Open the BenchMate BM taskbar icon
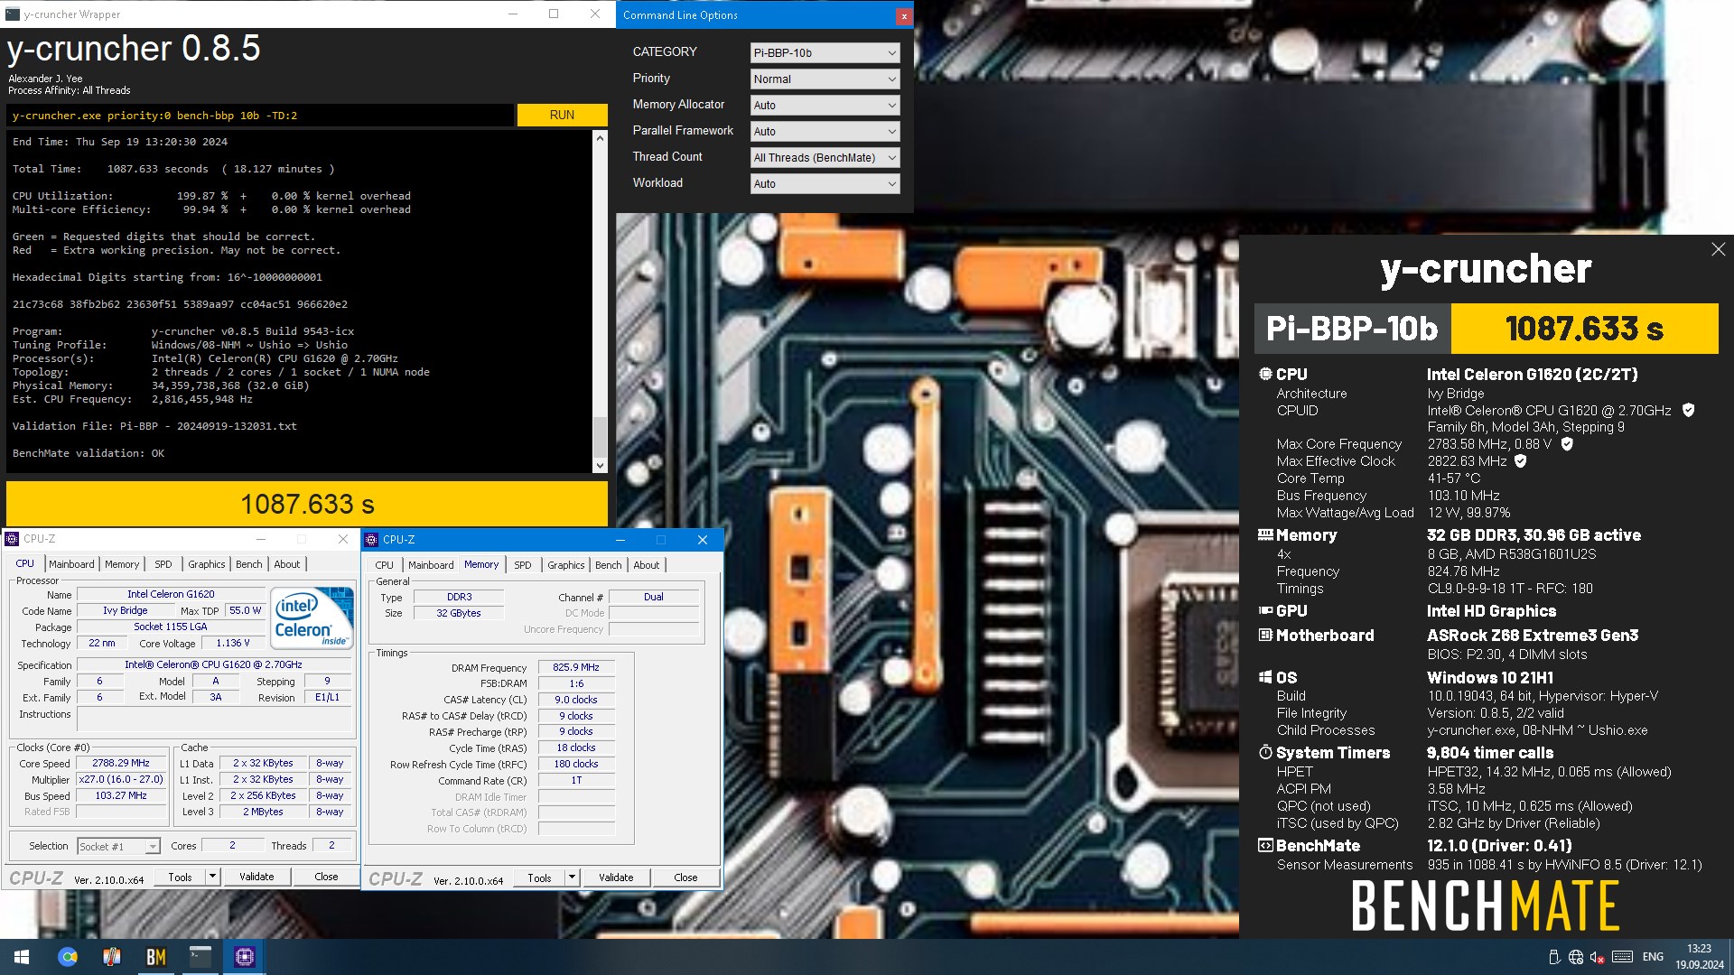 coord(155,957)
